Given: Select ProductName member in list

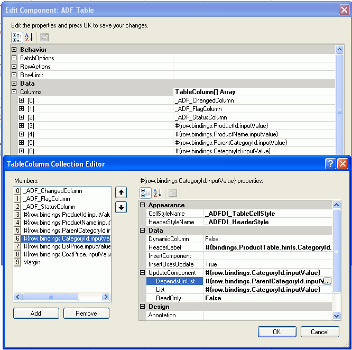Looking at the screenshot, I should pyautogui.click(x=62, y=223).
